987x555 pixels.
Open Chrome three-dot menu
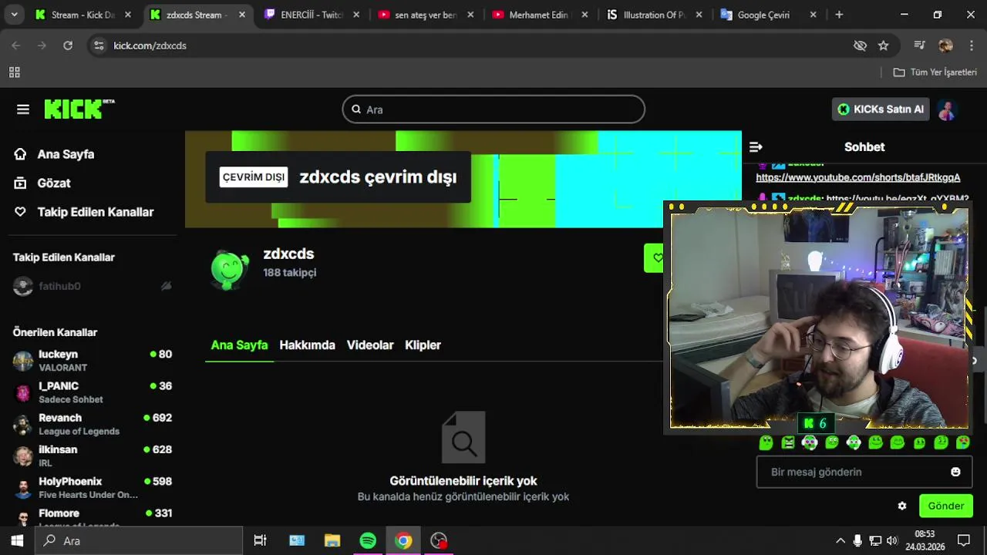[x=971, y=45]
